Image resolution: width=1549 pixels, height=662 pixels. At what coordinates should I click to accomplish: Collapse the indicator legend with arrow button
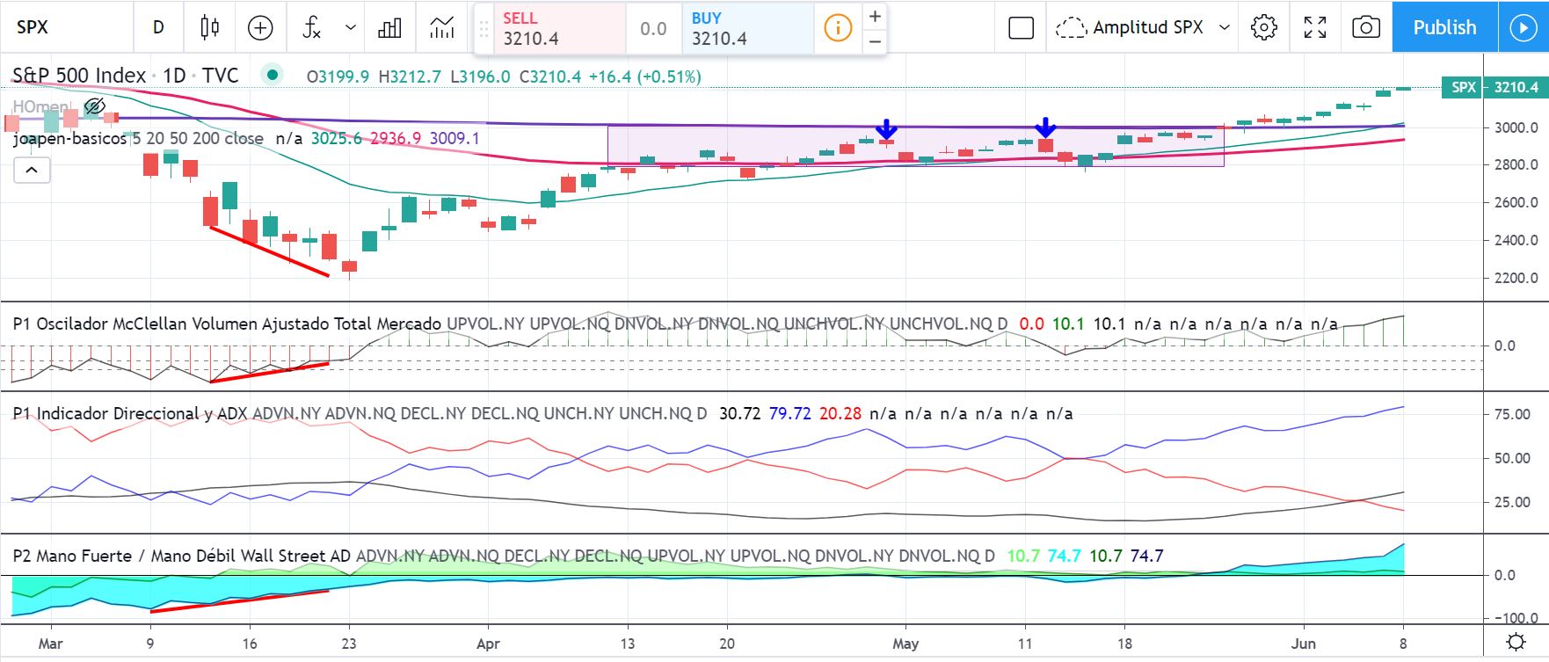[x=32, y=170]
